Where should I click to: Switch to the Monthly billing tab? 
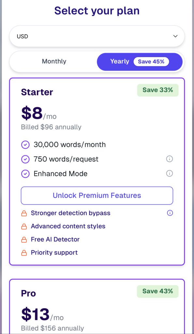(x=54, y=61)
